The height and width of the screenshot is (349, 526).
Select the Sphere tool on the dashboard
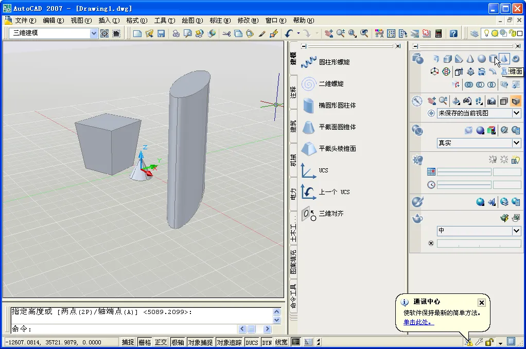coord(481,58)
